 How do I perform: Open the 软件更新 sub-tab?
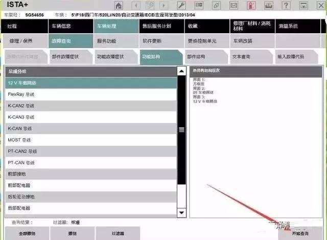(161, 41)
